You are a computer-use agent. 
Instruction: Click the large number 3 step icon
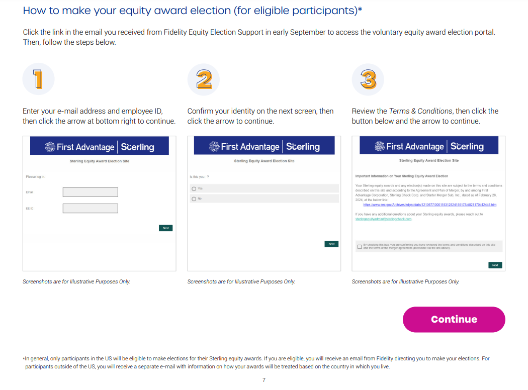368,79
